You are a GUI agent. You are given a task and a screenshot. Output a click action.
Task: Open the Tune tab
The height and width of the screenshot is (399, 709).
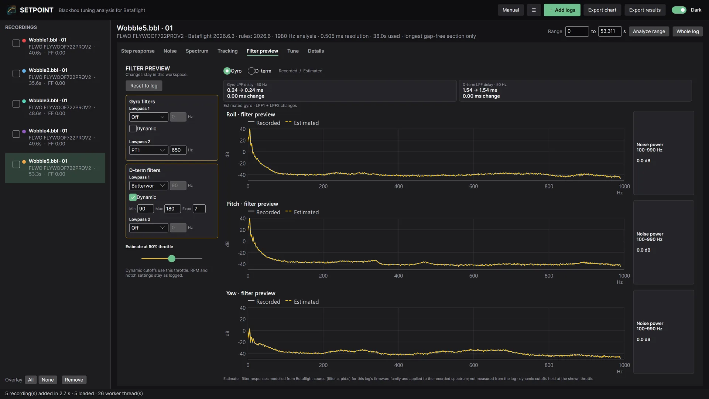293,51
